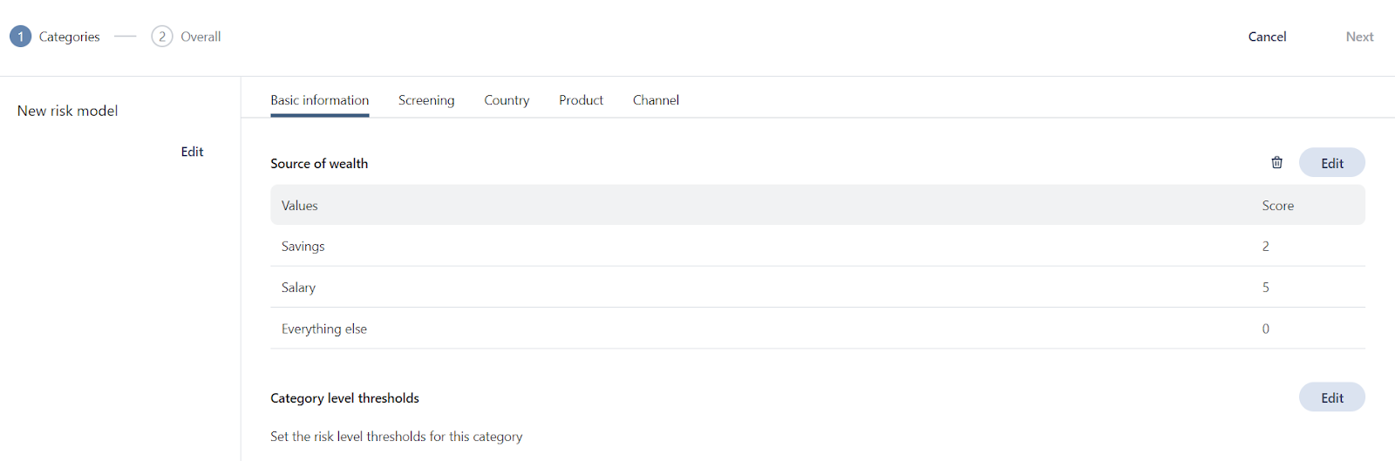Click the New risk model title
1395x461 pixels.
67,111
